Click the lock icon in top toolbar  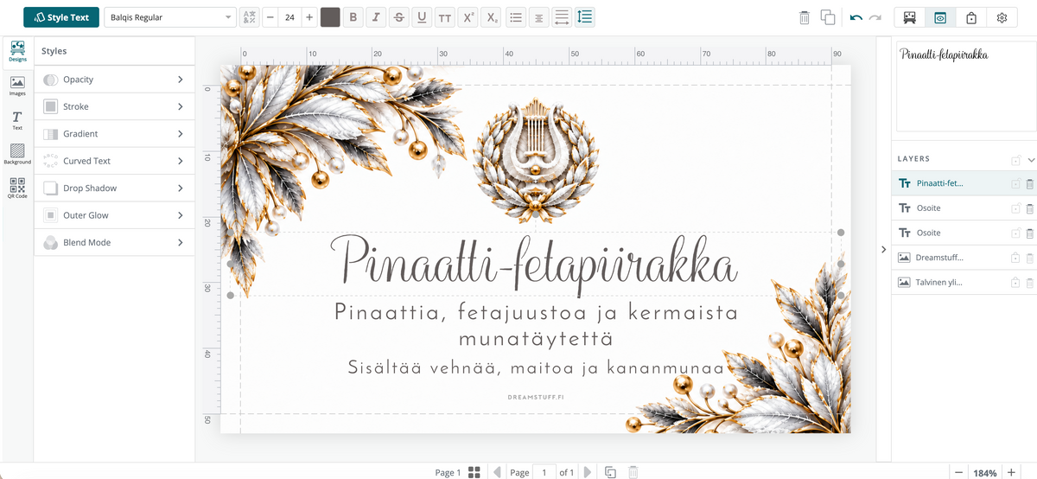(x=971, y=17)
